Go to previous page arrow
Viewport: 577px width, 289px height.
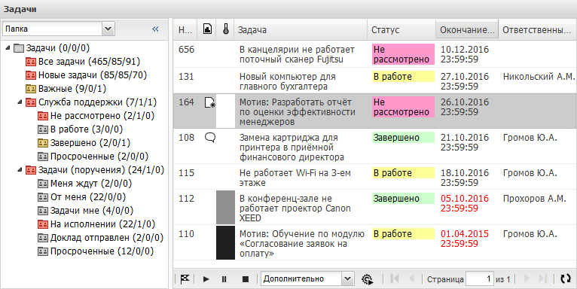[412, 278]
